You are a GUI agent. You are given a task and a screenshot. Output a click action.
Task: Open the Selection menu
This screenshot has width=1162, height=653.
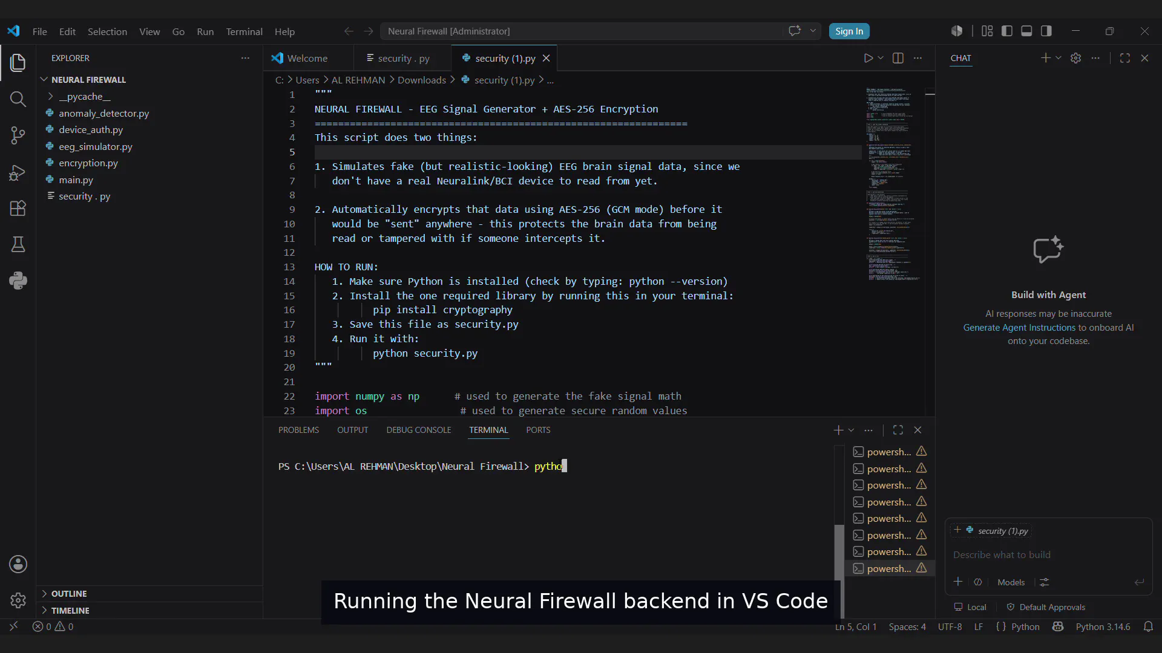107,31
